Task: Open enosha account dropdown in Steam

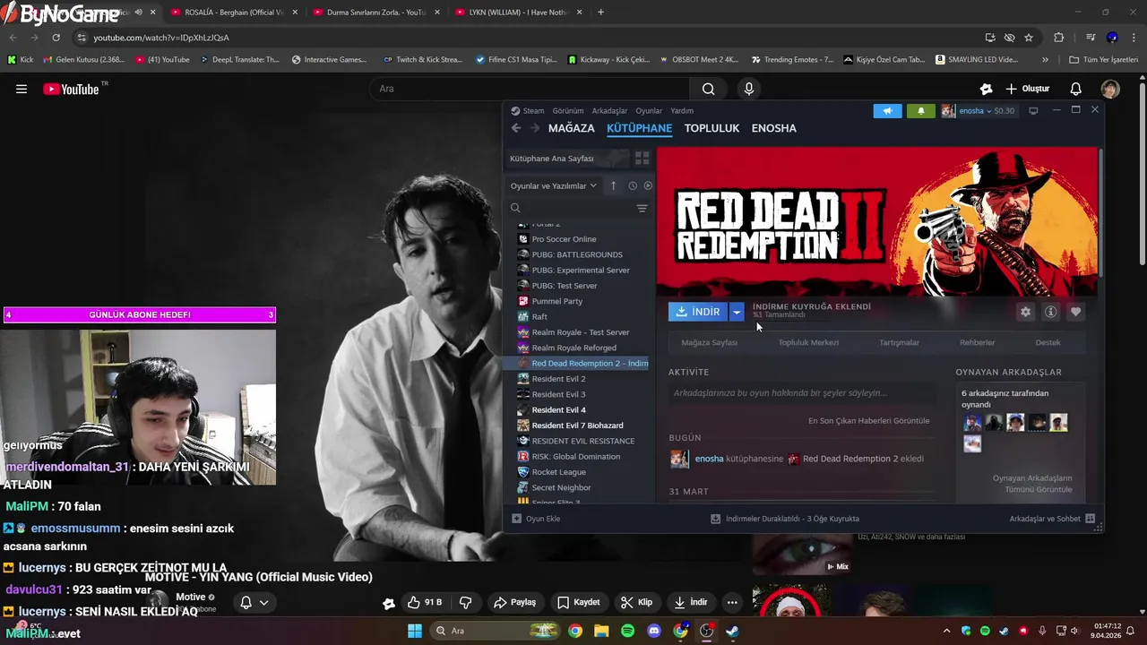Action: 979,111
